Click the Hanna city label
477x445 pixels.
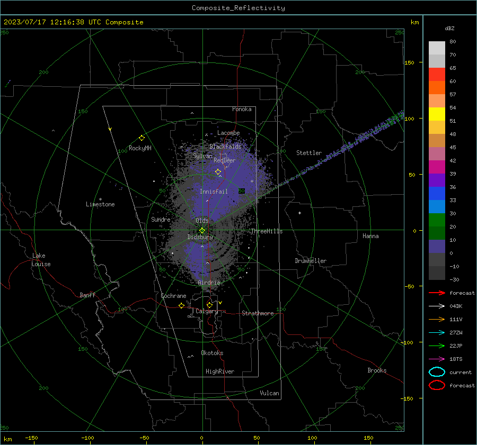pyautogui.click(x=370, y=236)
